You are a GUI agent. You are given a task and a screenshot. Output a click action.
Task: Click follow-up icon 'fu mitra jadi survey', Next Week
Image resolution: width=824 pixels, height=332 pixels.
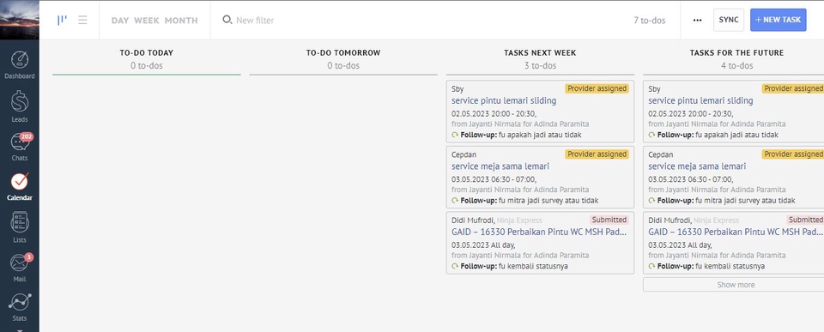455,200
